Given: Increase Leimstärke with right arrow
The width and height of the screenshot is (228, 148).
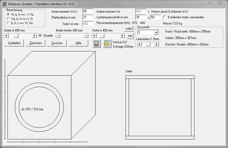Looking at the screenshot, I should [157, 44].
